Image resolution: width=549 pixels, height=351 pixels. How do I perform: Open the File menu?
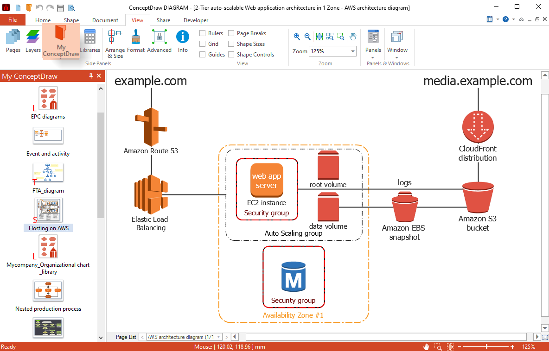click(13, 20)
